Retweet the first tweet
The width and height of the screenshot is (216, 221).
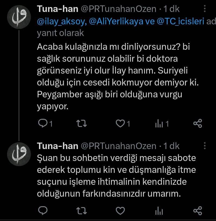click(82, 124)
